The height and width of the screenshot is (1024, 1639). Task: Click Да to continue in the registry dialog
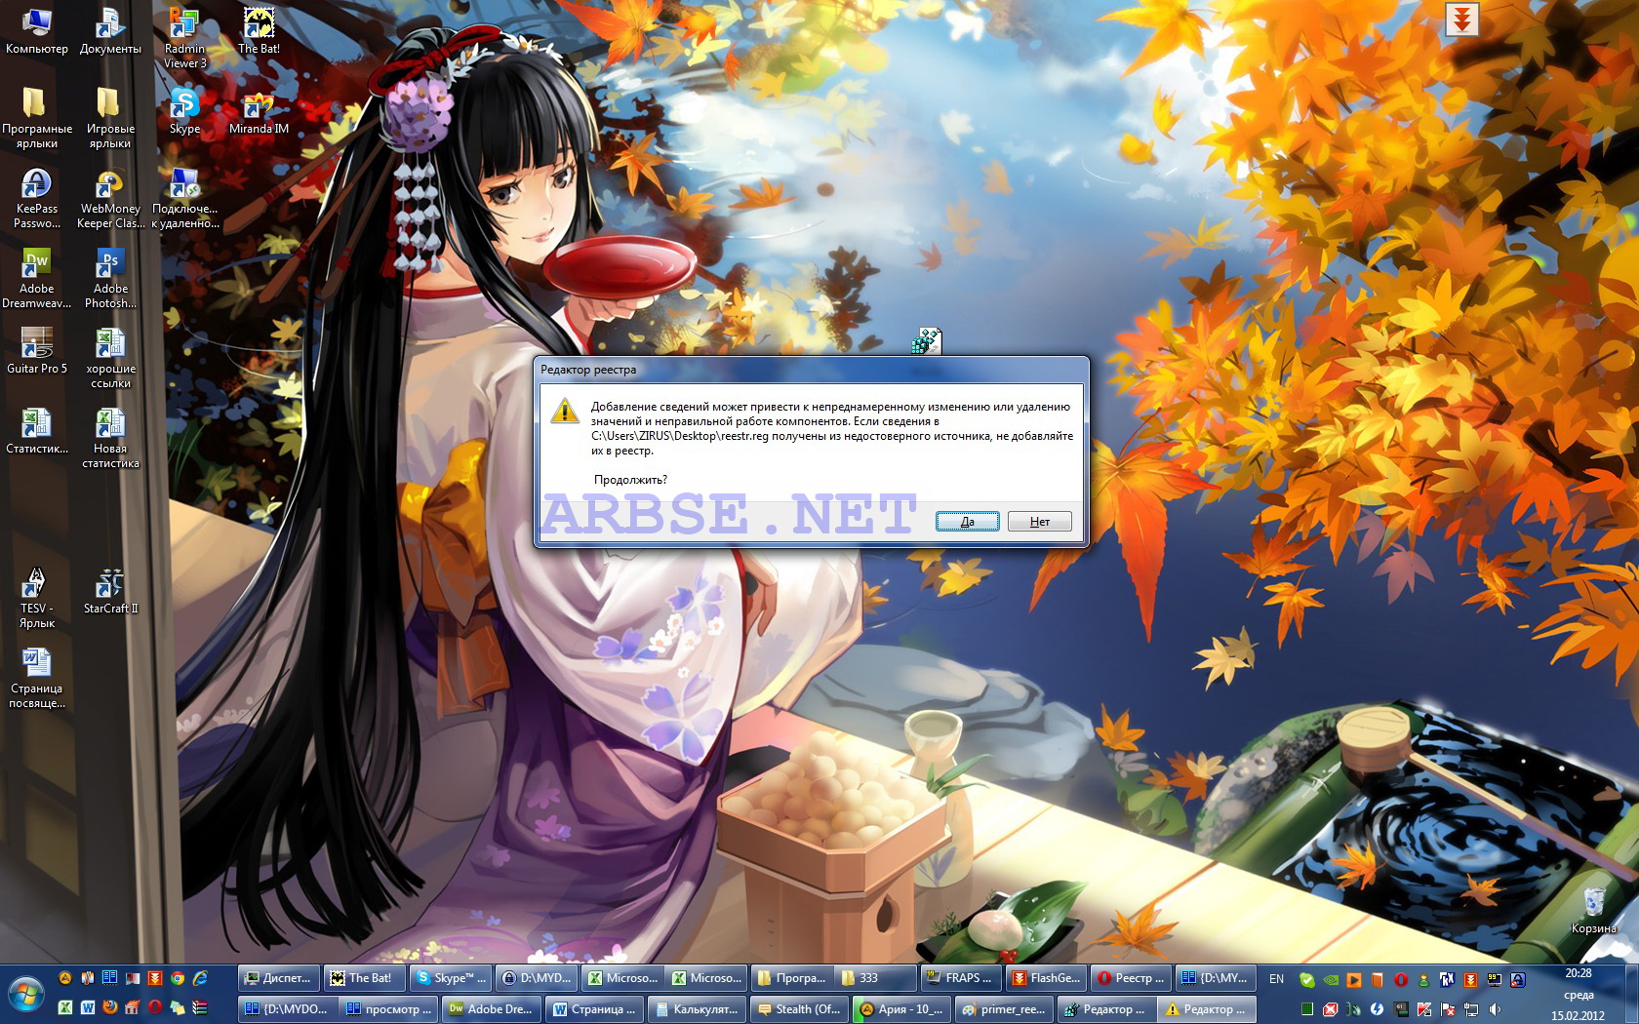pos(967,522)
